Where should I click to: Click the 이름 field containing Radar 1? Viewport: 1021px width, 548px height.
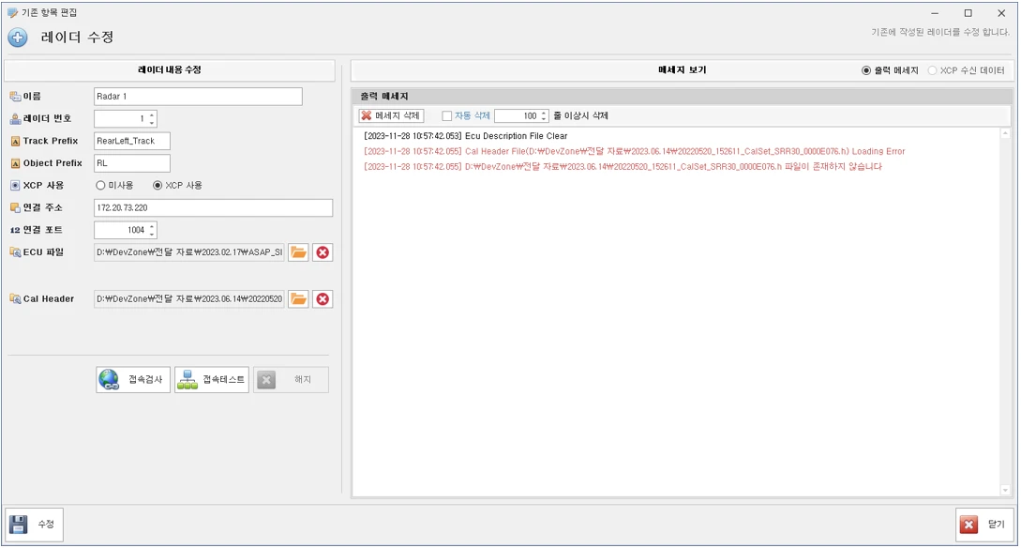198,97
